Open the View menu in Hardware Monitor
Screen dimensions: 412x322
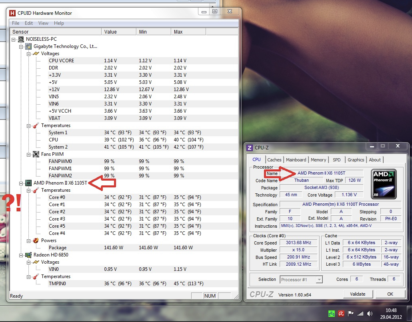[x=43, y=23]
